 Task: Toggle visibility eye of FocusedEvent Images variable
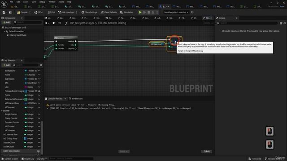(x=39, y=91)
